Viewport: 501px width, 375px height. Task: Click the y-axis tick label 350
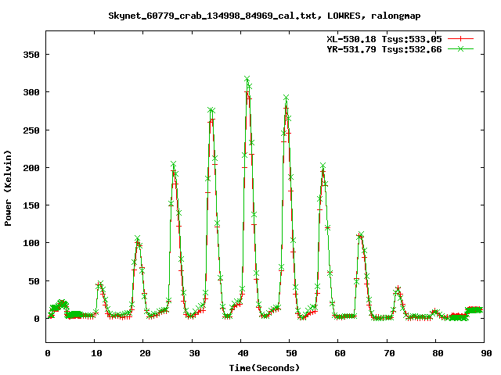click(31, 55)
